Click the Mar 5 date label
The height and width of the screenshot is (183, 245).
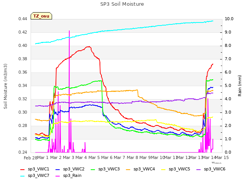pyautogui.click(x=94, y=157)
